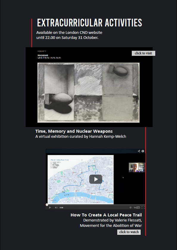Click the presenter webcam thumbnail
This screenshot has height=250, width=177.
pos(137,167)
